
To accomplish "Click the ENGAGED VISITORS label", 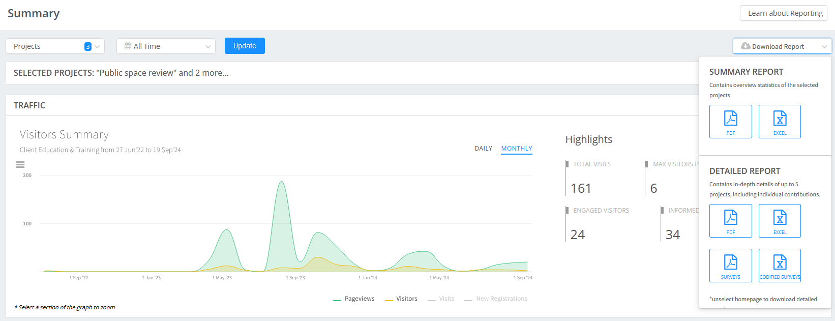I will (x=601, y=211).
